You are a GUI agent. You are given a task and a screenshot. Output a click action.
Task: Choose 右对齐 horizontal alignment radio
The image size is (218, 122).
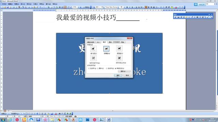click(x=107, y=68)
